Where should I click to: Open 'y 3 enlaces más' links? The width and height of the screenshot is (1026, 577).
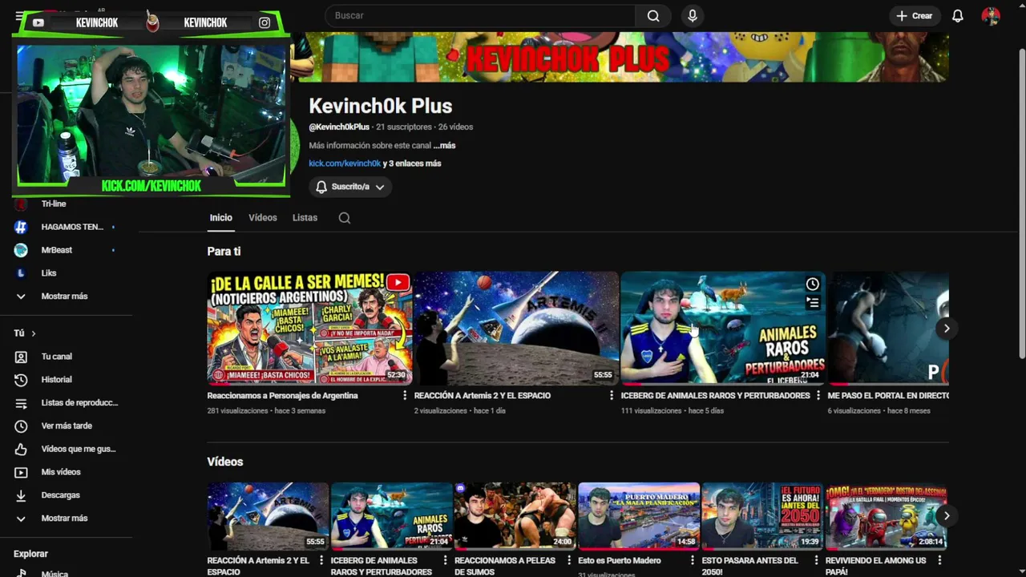tap(412, 163)
